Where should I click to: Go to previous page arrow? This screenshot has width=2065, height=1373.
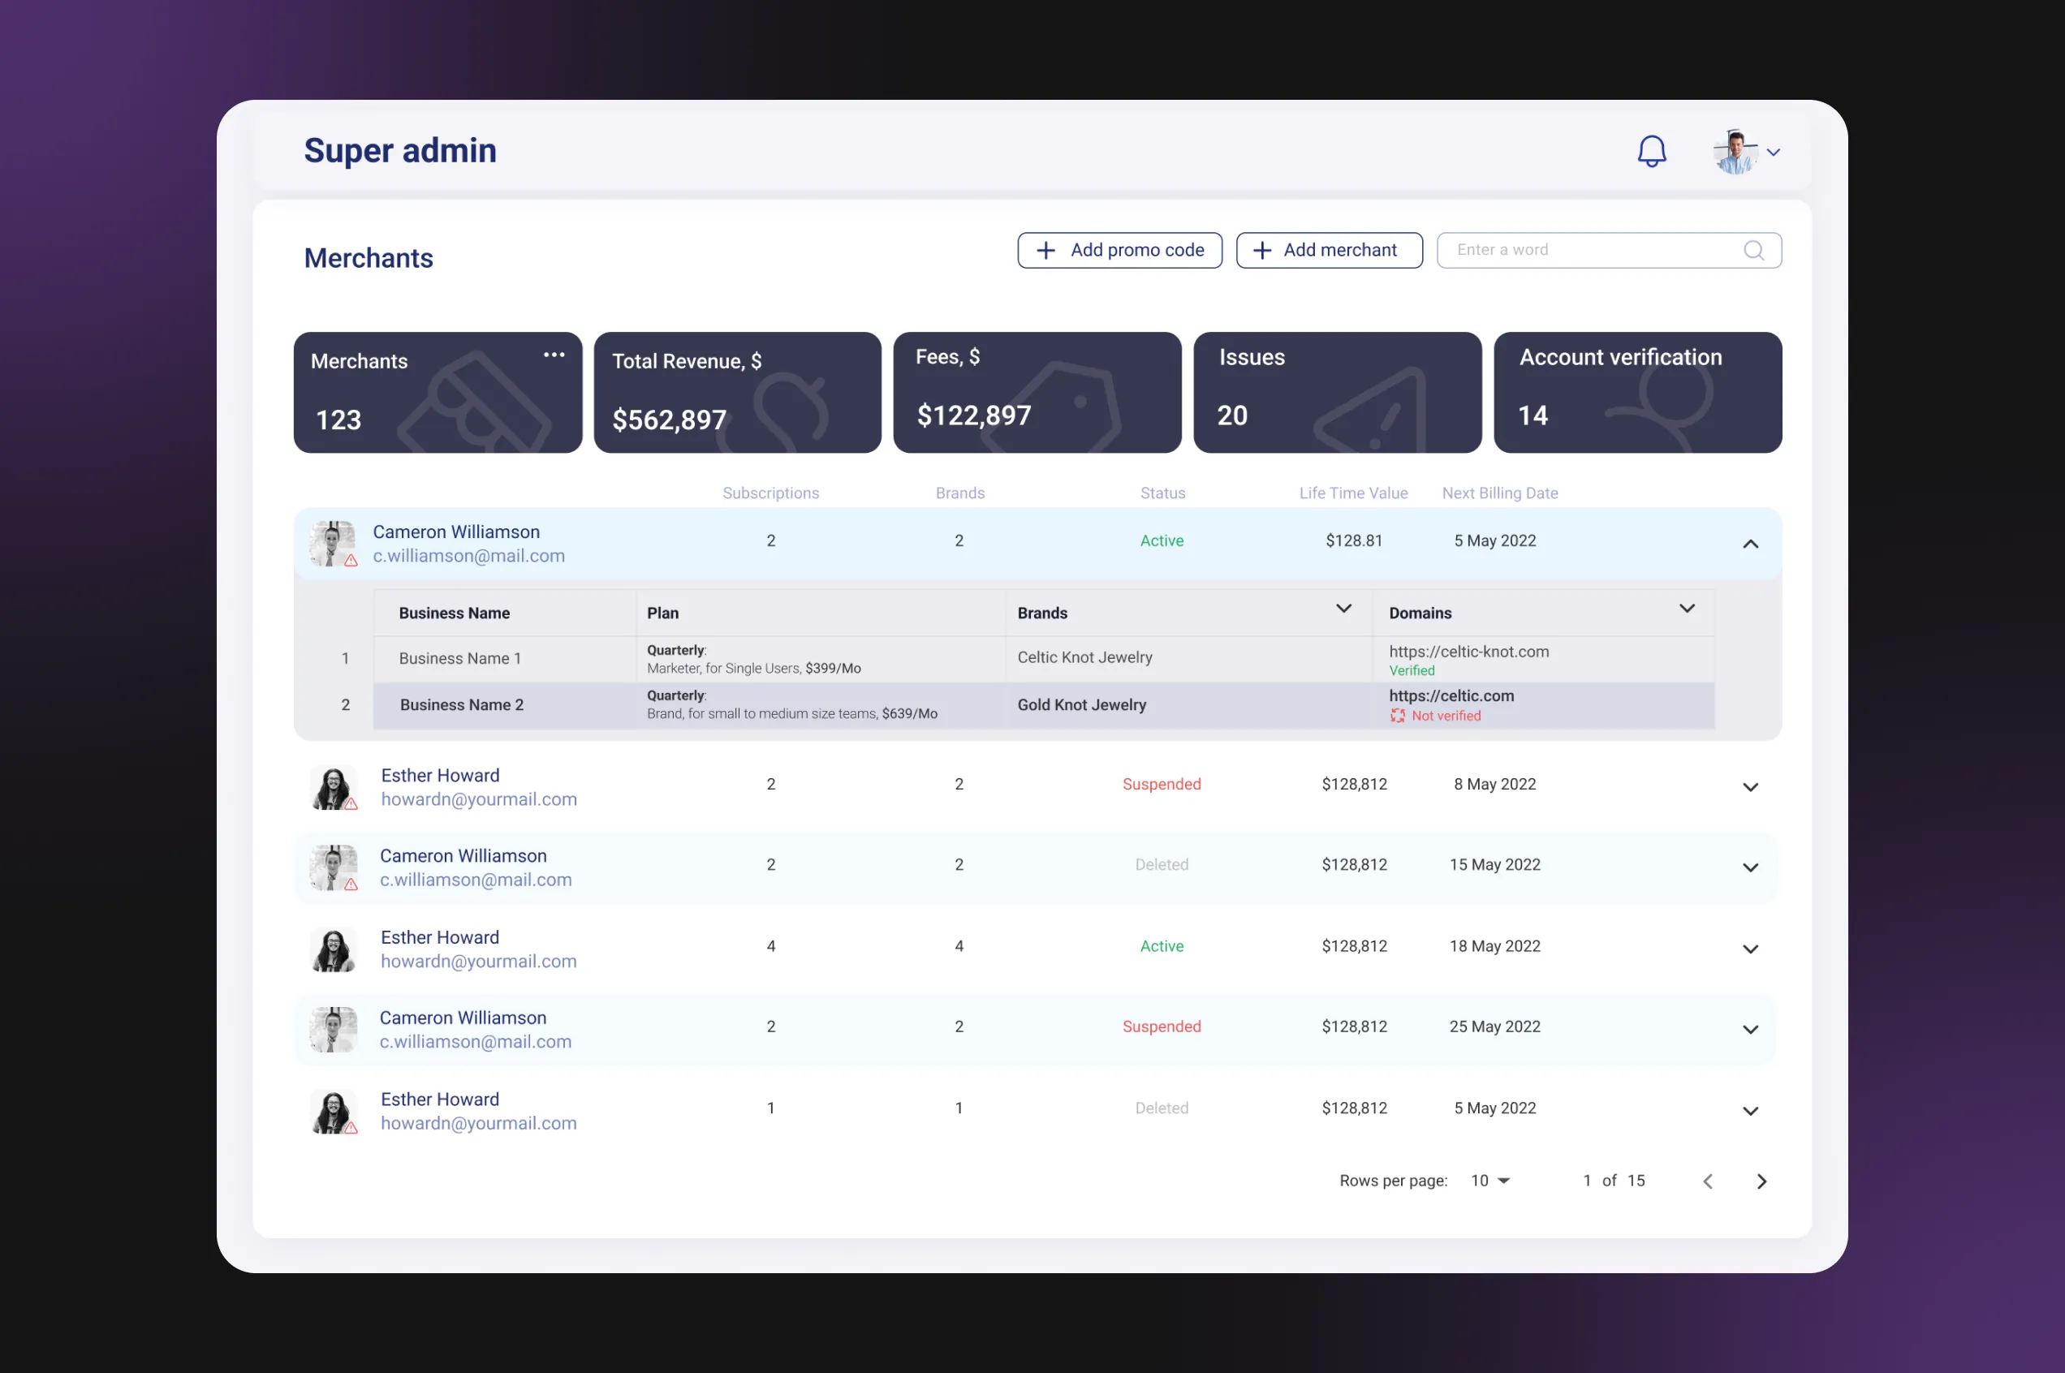(1708, 1181)
